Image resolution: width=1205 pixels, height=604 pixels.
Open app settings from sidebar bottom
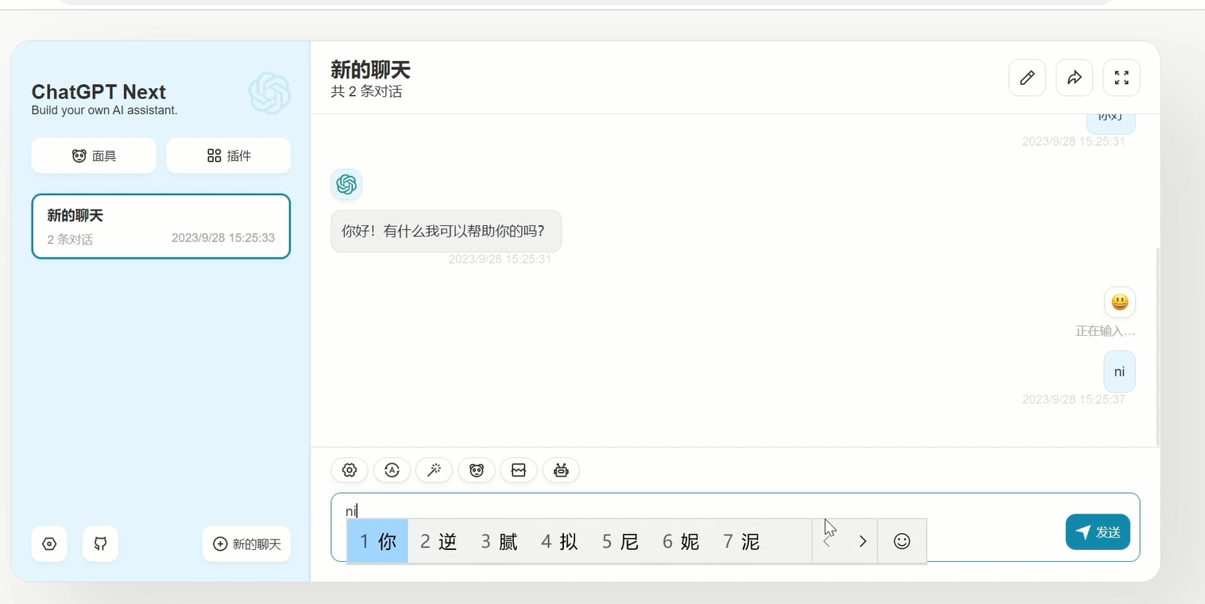[x=49, y=544]
